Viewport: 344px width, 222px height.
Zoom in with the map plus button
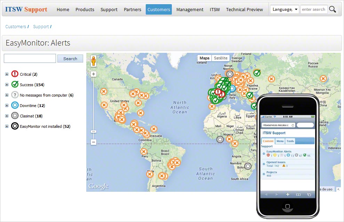94,74
